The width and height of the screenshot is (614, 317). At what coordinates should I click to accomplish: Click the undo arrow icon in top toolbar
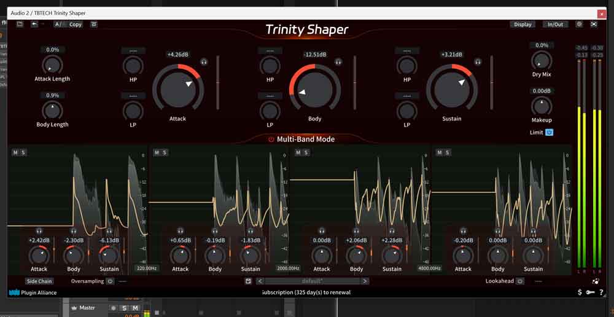(35, 25)
